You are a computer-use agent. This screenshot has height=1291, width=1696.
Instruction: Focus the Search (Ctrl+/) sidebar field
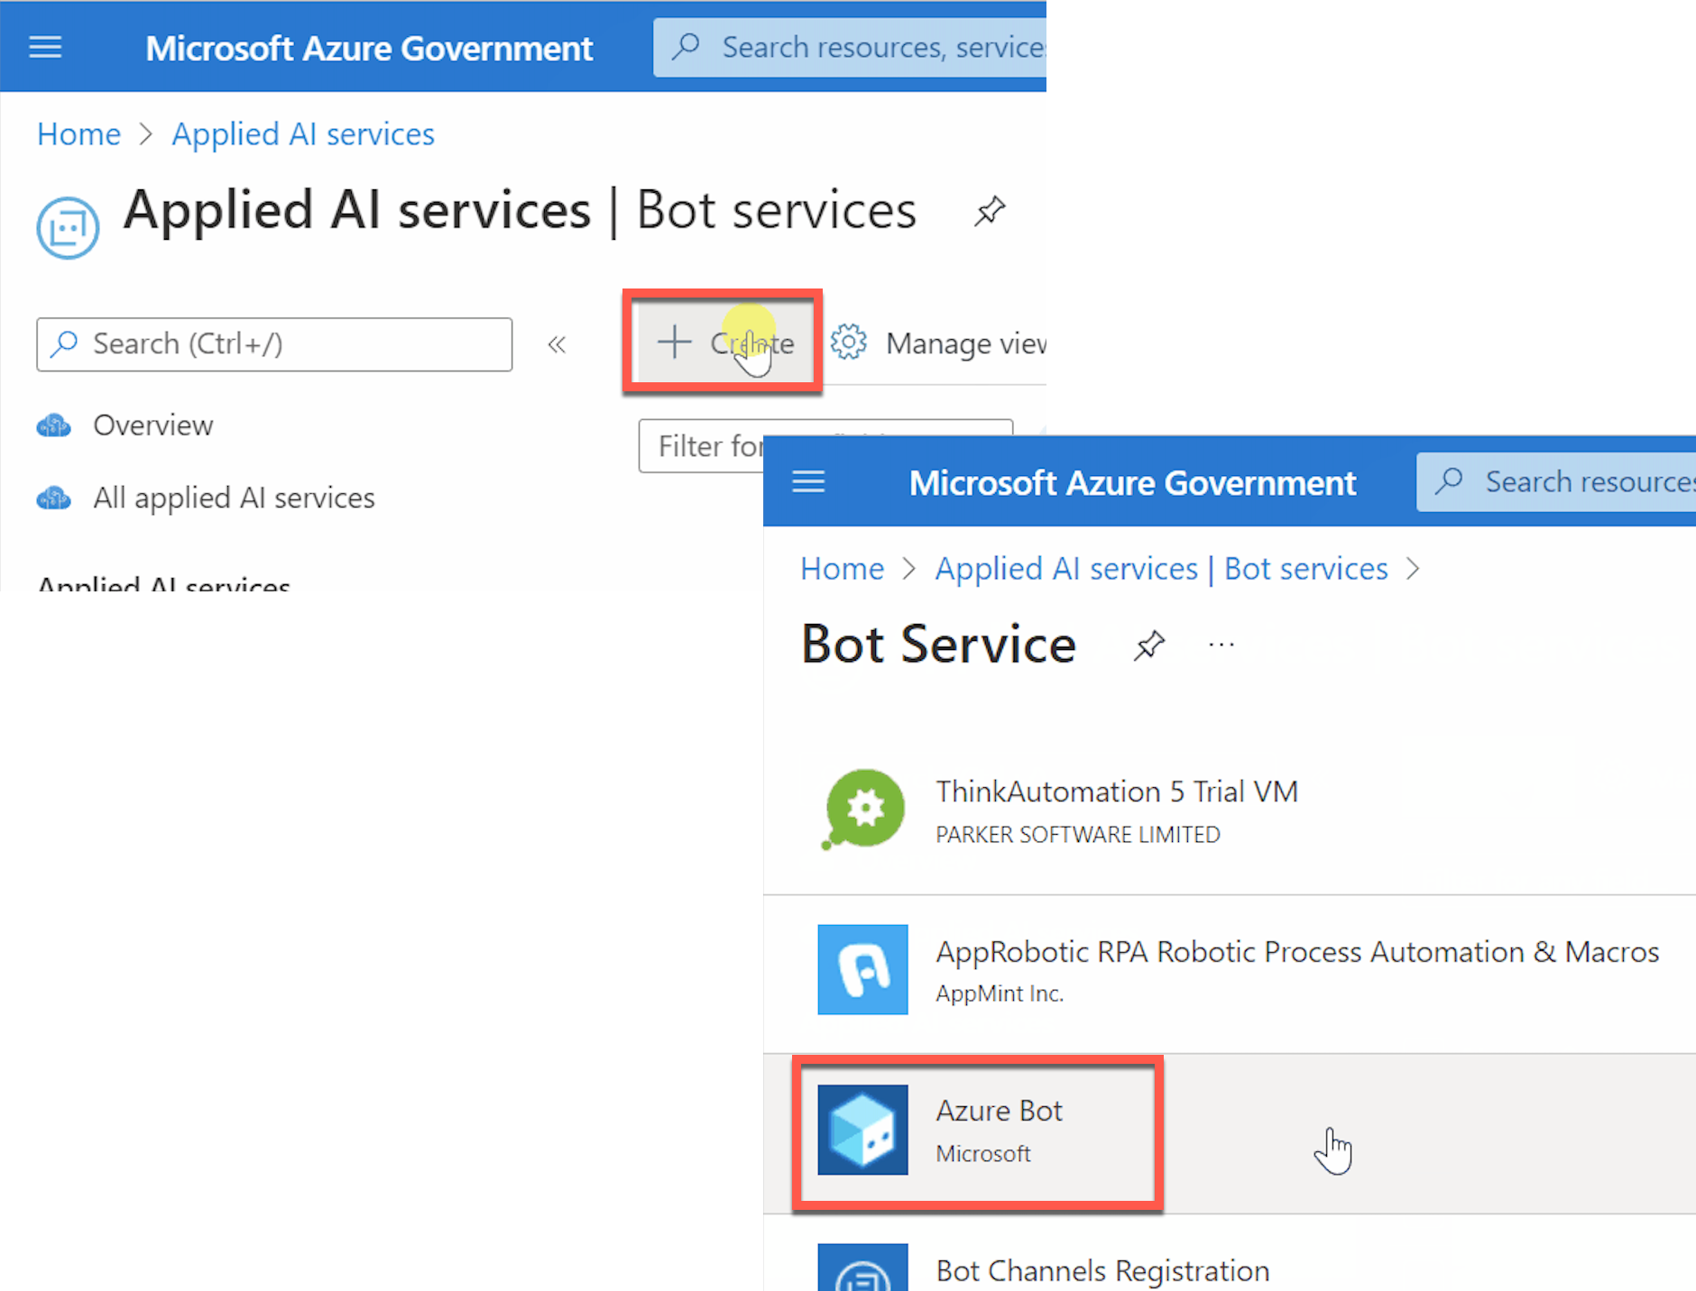click(x=274, y=343)
